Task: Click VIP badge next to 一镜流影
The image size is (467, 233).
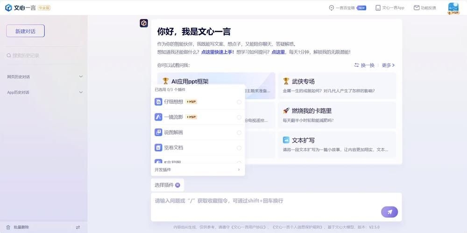Action: pos(191,117)
